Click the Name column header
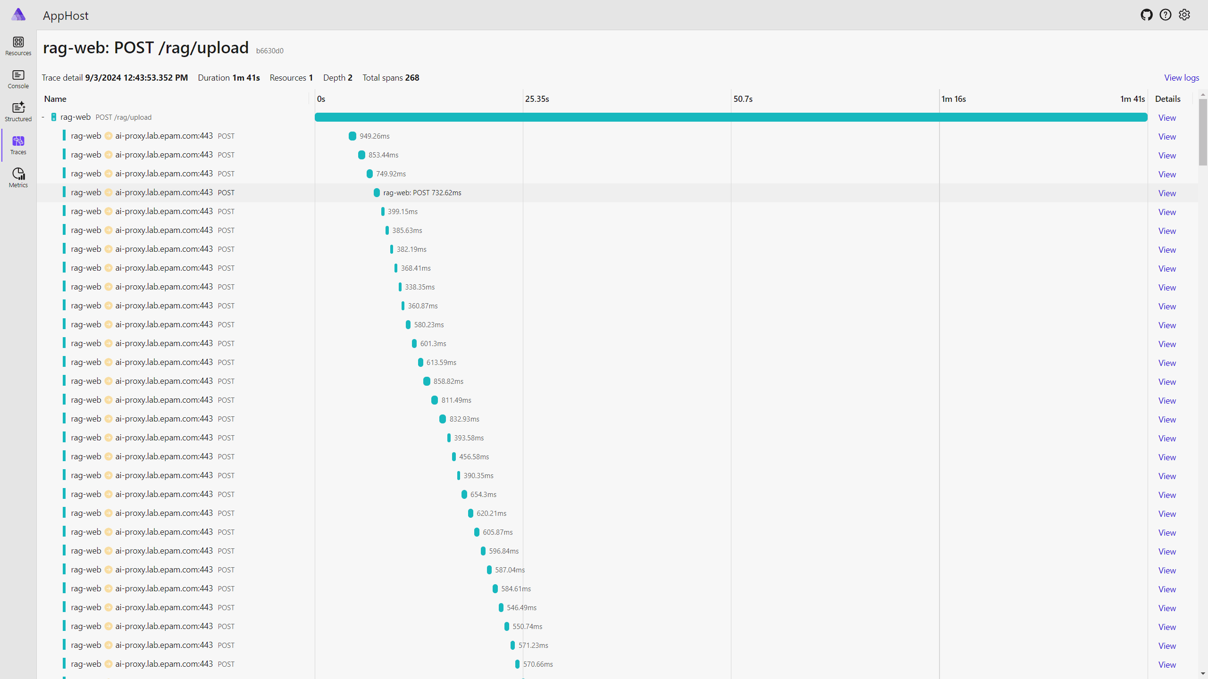The width and height of the screenshot is (1208, 679). (55, 99)
